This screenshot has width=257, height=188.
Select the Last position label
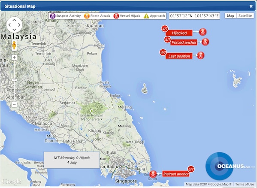click(179, 56)
